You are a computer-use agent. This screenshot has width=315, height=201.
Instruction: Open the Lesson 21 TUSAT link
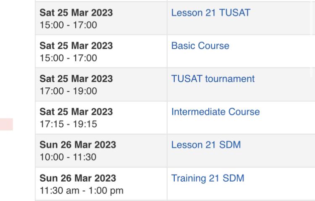coord(211,13)
